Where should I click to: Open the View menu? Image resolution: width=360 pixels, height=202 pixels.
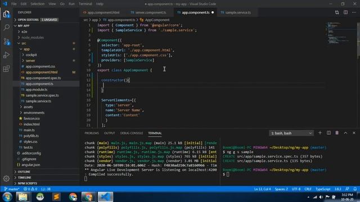pyautogui.click(x=52, y=4)
